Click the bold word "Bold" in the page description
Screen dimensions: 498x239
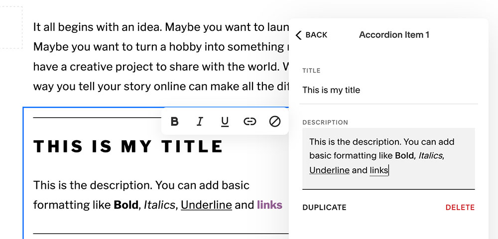[x=126, y=205]
